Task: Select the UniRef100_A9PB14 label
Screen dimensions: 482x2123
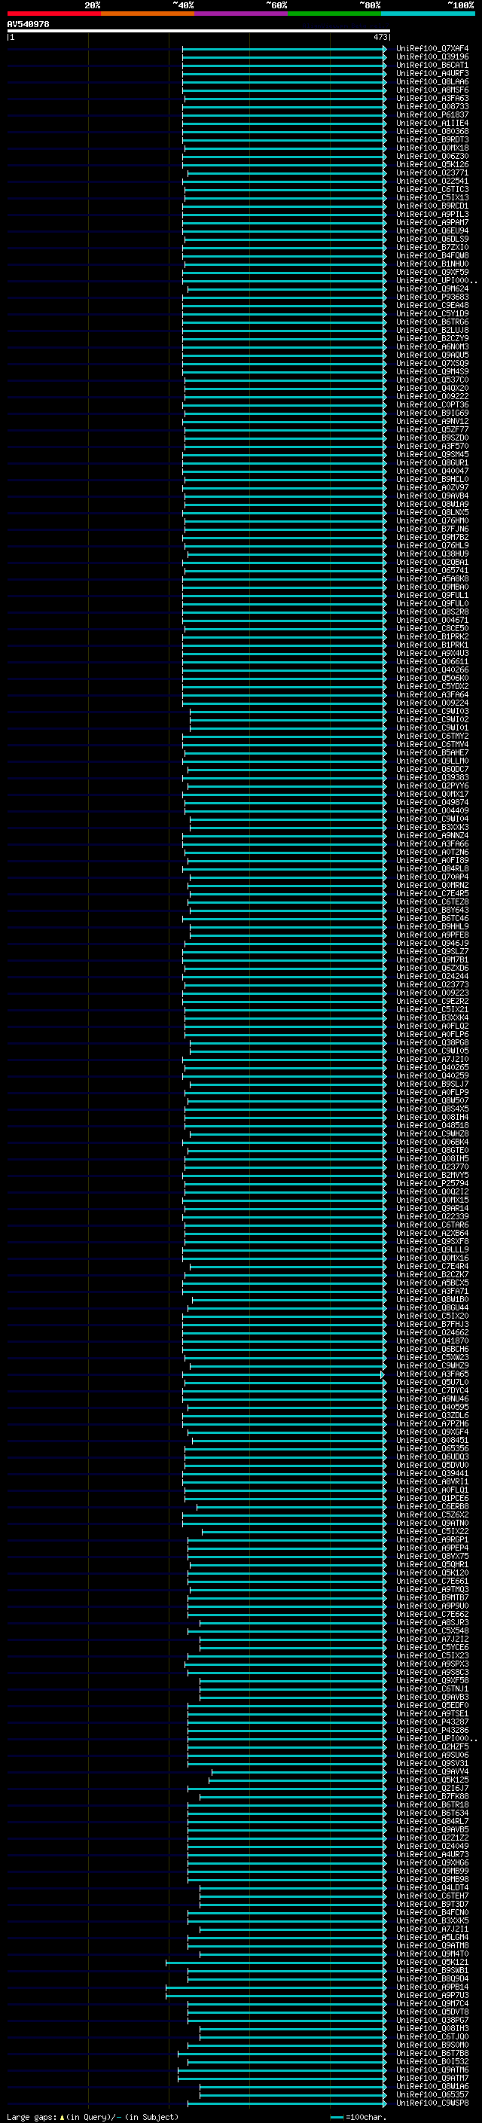Action: (432, 1987)
